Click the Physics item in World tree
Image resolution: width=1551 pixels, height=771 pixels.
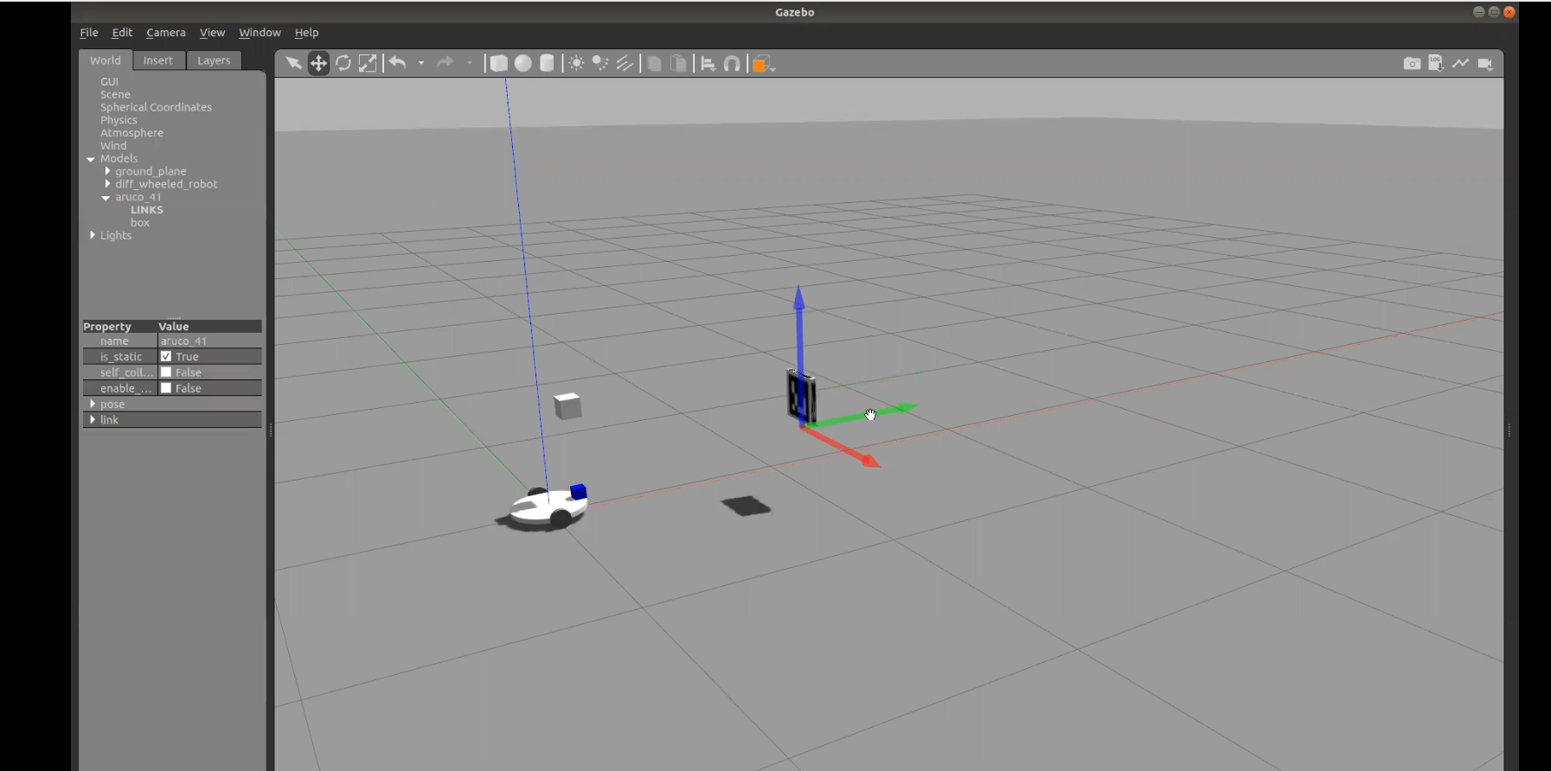click(119, 120)
